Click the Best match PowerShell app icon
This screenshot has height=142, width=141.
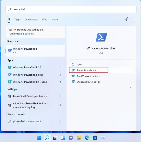pos(10,51)
